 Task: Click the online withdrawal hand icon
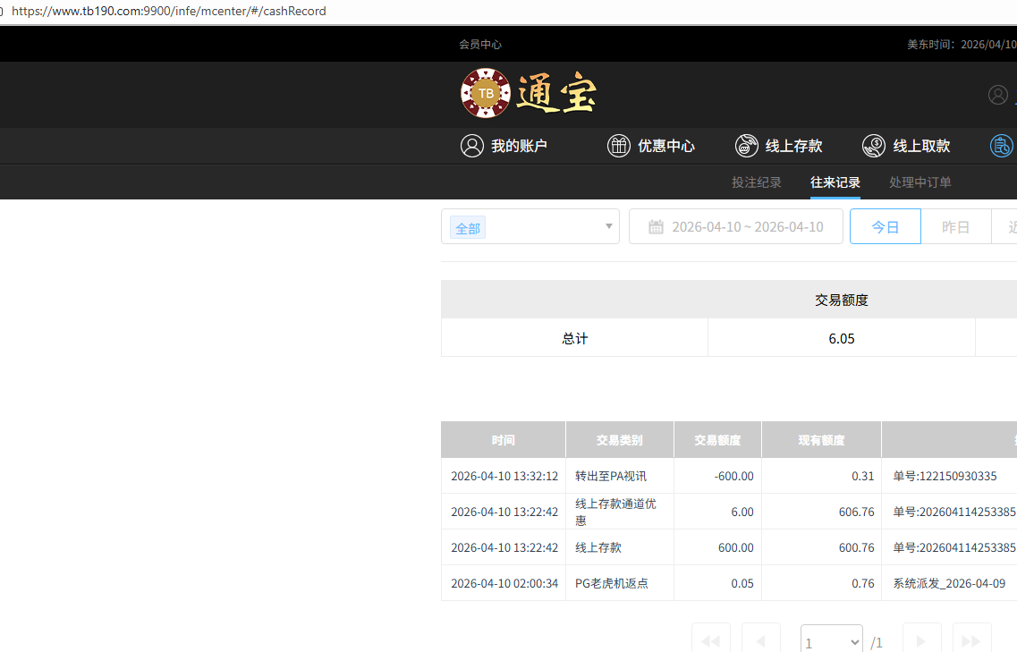(873, 146)
